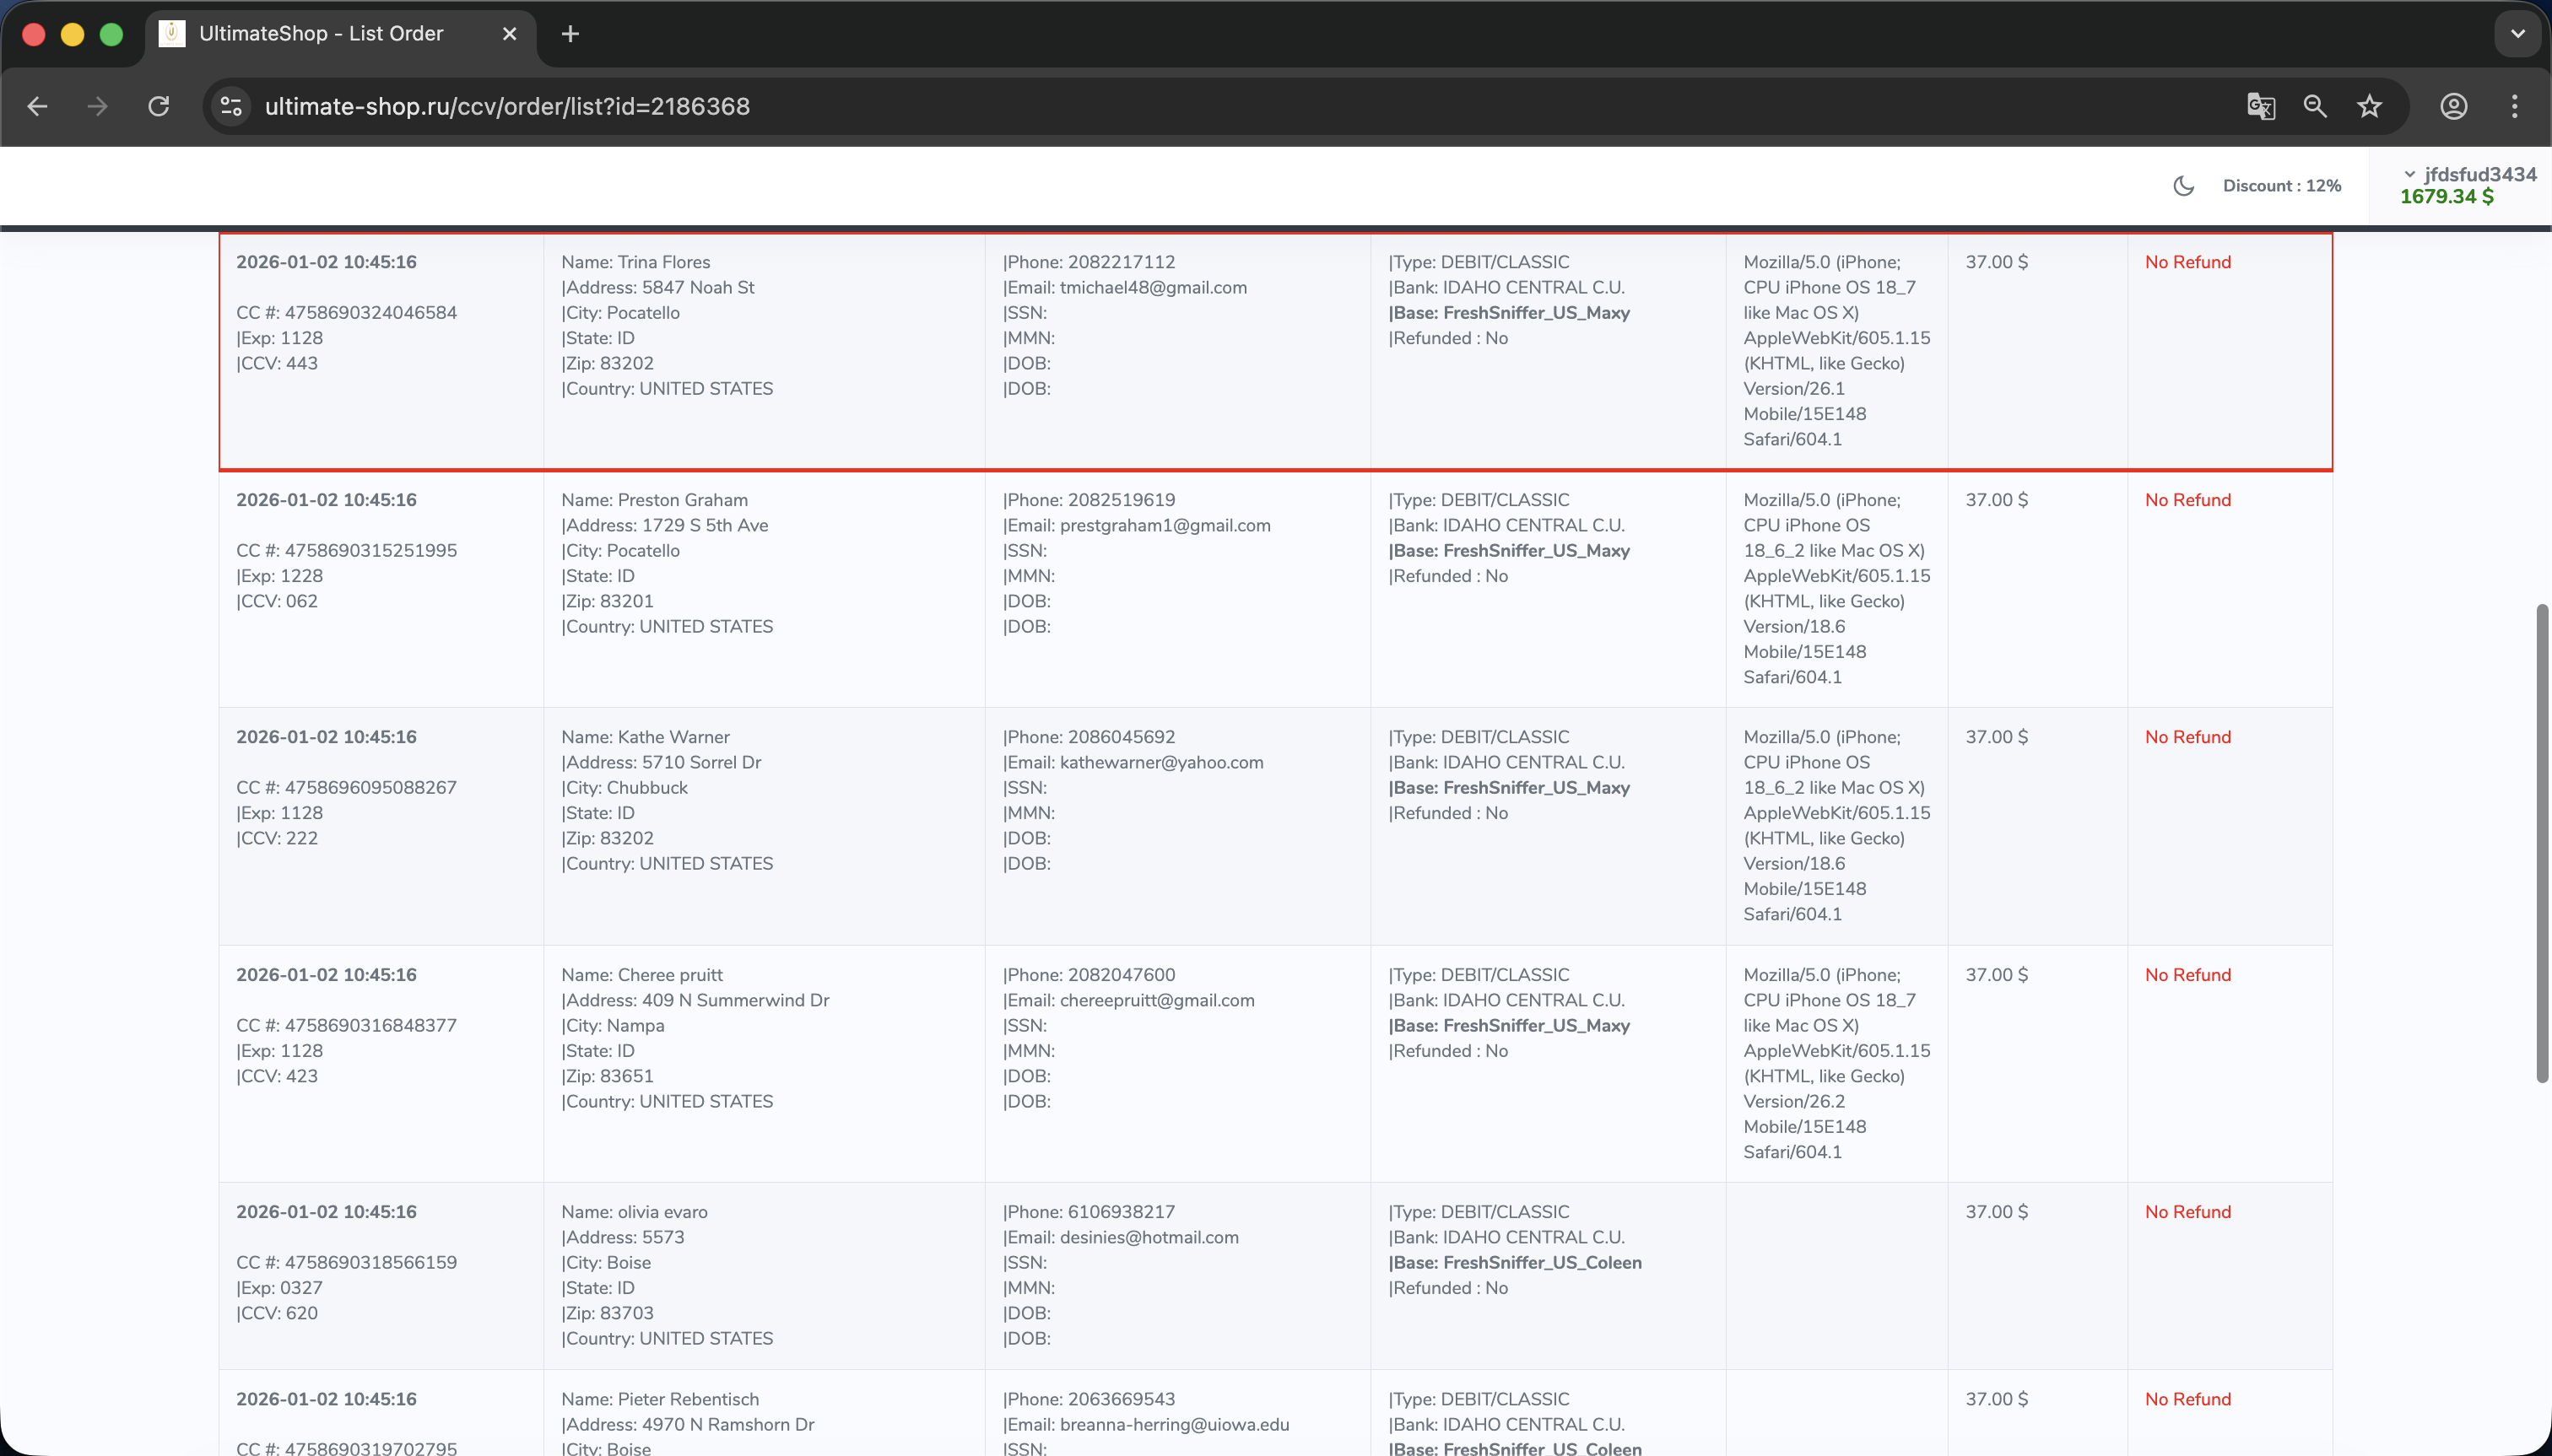The width and height of the screenshot is (2552, 1456).
Task: Click the green 1679.34 $ balance
Action: pos(2446,197)
